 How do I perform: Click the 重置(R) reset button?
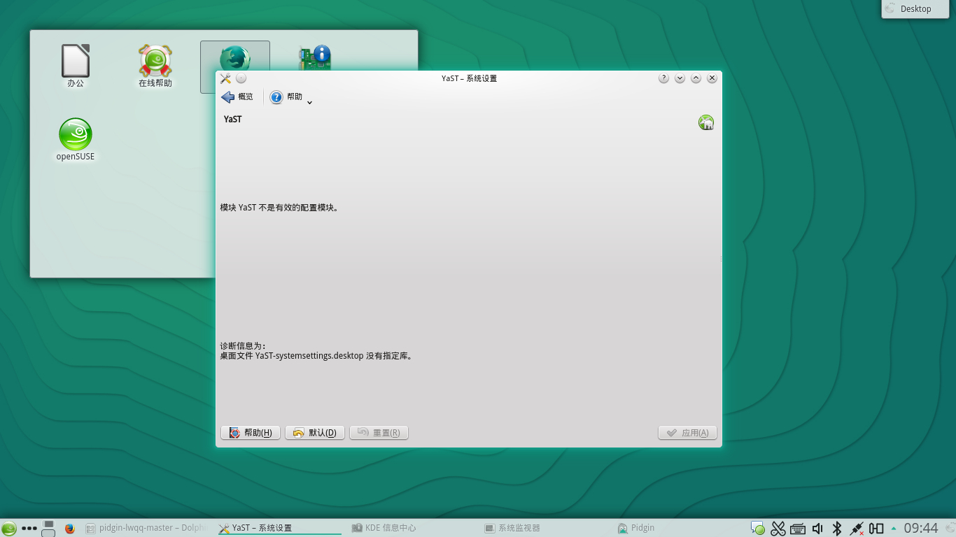coord(379,433)
